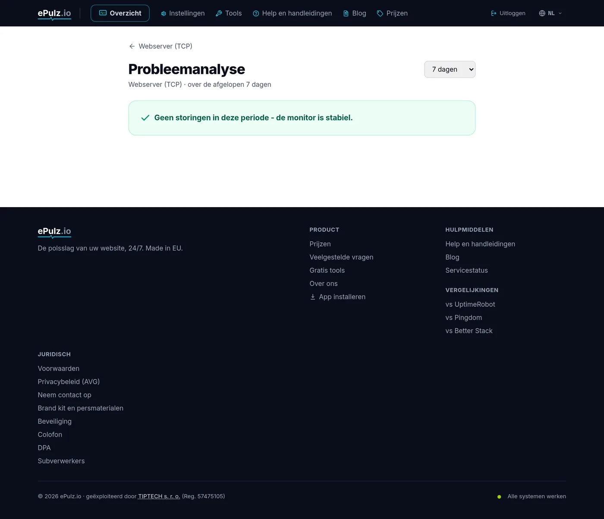Viewport: 604px width, 519px height.
Task: Click the Blog document icon
Action: (x=346, y=13)
